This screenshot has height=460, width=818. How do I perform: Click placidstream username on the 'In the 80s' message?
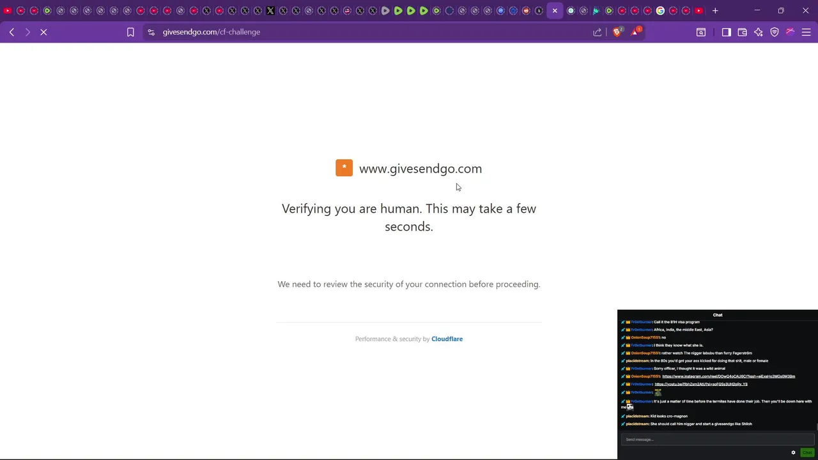click(637, 361)
